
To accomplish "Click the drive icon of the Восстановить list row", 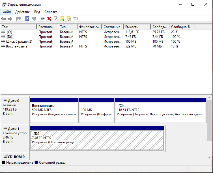I will [3, 46].
